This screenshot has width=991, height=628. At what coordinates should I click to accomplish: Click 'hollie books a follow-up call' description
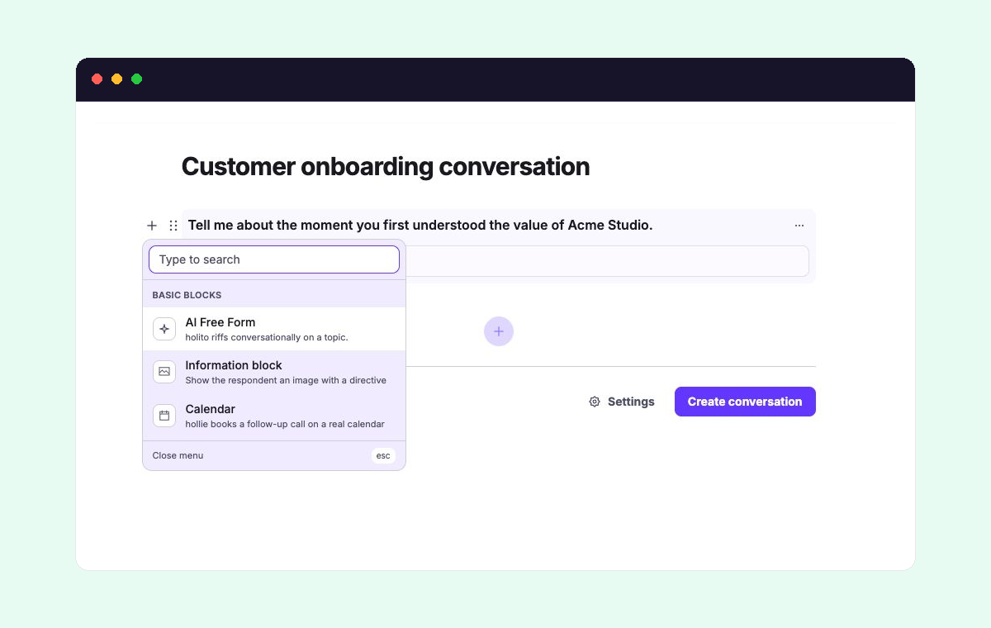[285, 424]
